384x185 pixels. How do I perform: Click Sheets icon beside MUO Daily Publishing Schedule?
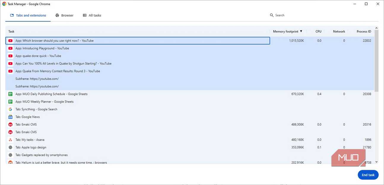point(10,94)
